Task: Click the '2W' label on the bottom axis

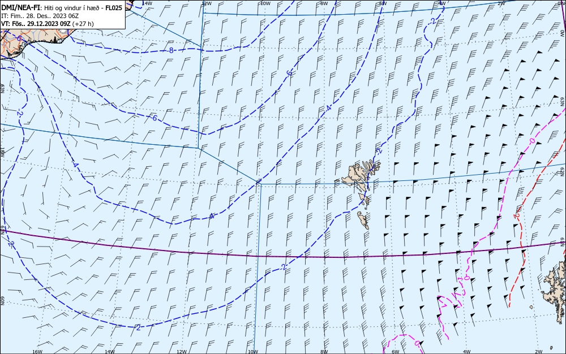Action: pos(539,352)
